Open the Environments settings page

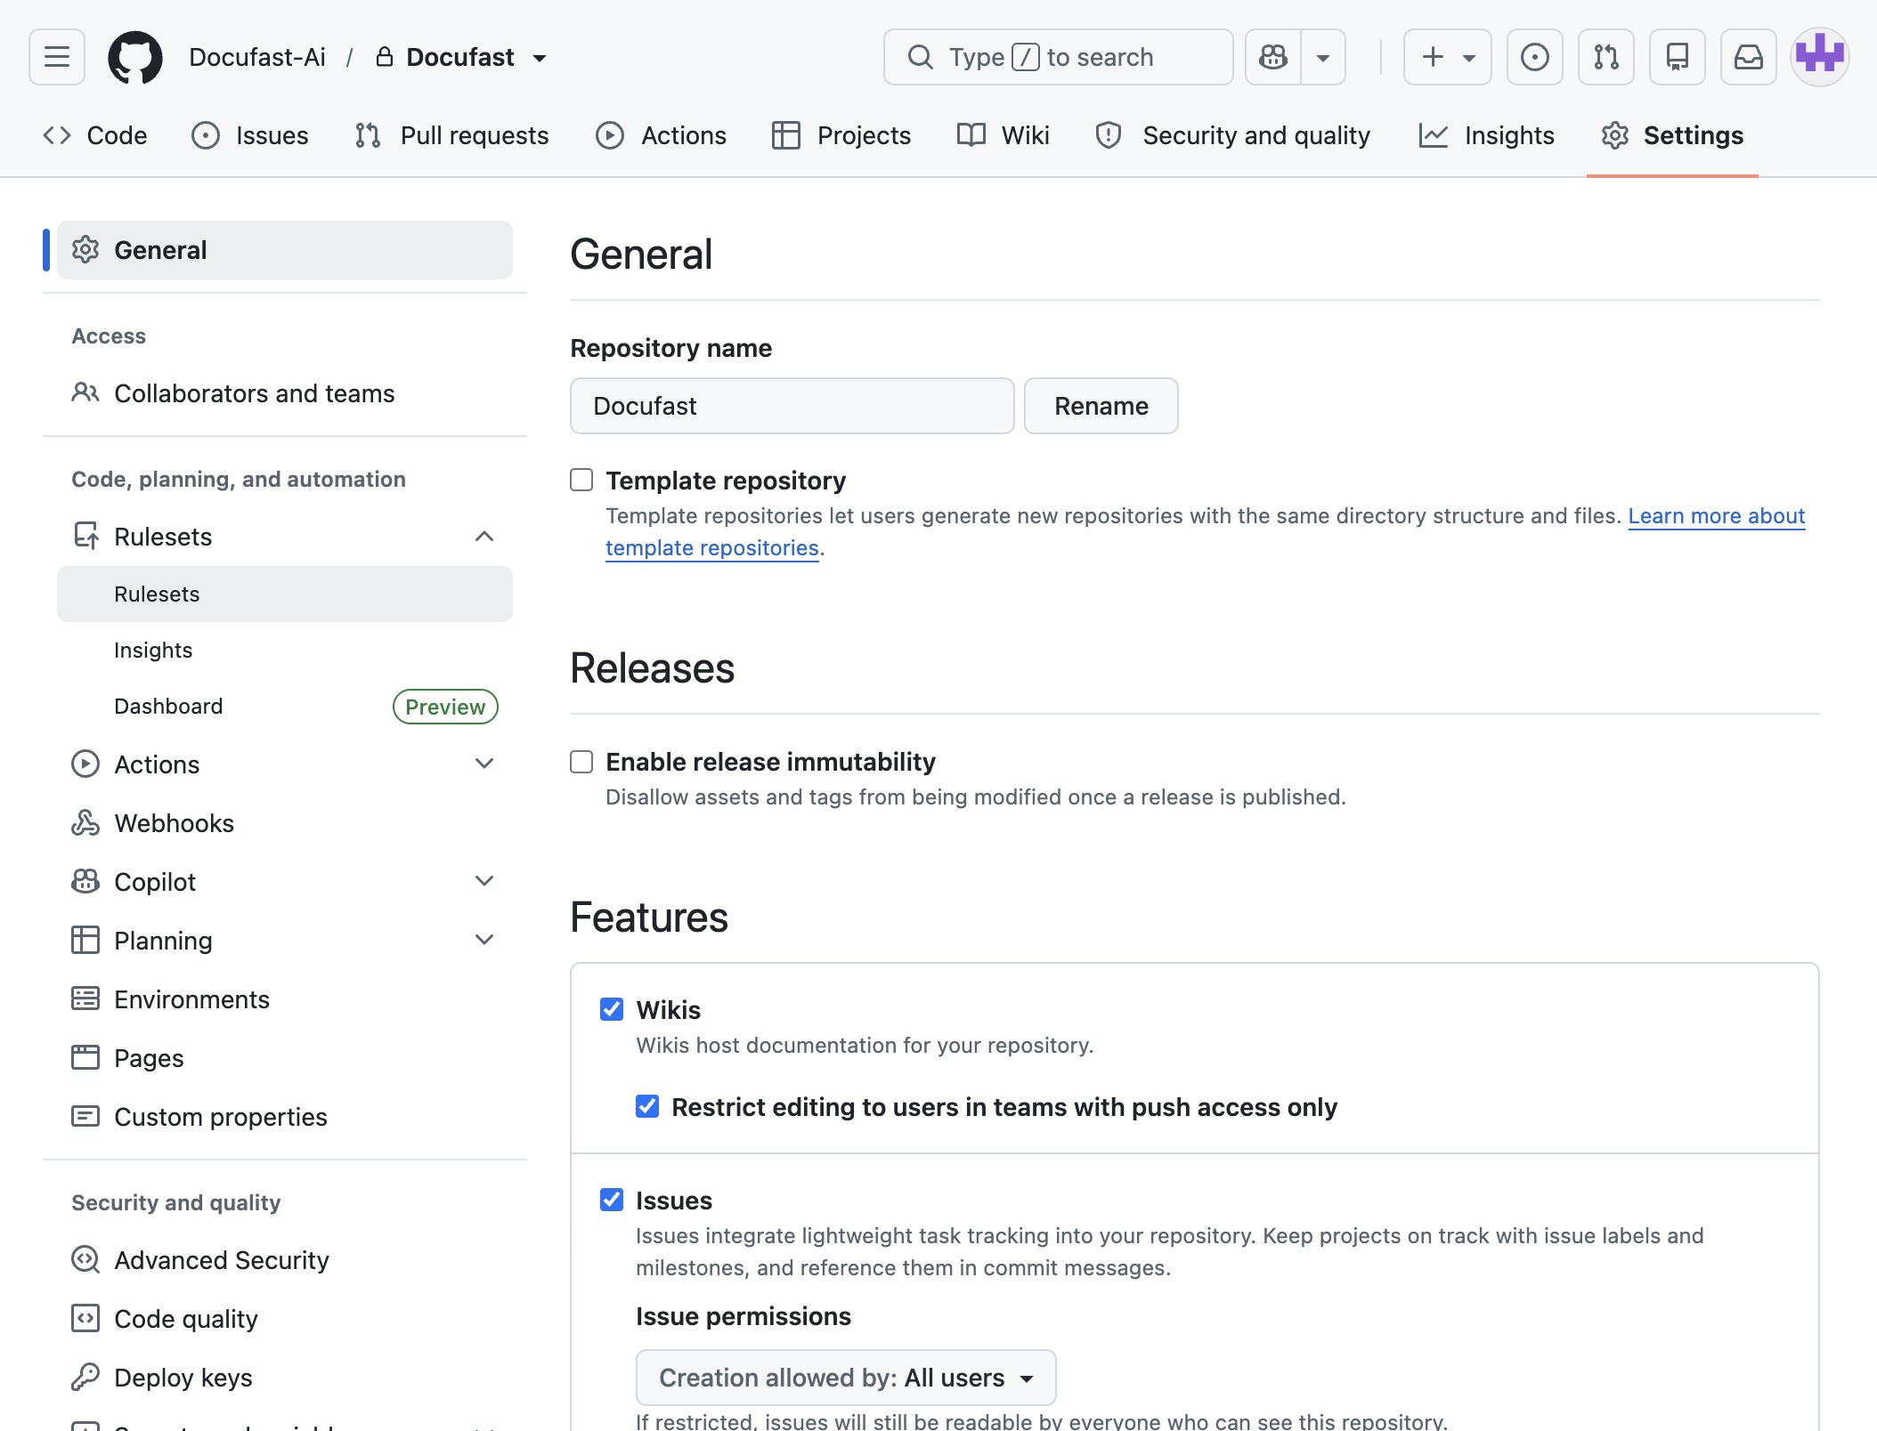tap(285, 999)
